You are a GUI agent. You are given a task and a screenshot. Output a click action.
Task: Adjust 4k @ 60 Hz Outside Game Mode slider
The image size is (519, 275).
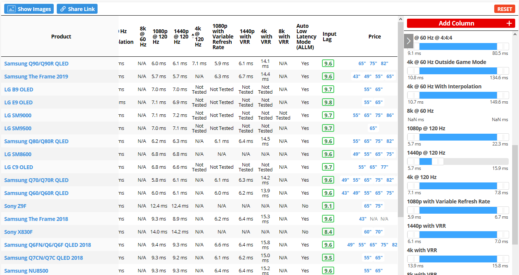458,71
